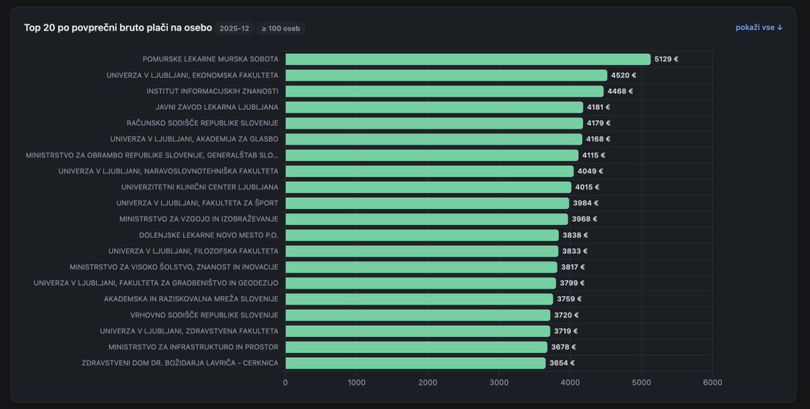Select the Naravoslovnotehniška Fakulteta bar
The width and height of the screenshot is (810, 409).
point(429,171)
